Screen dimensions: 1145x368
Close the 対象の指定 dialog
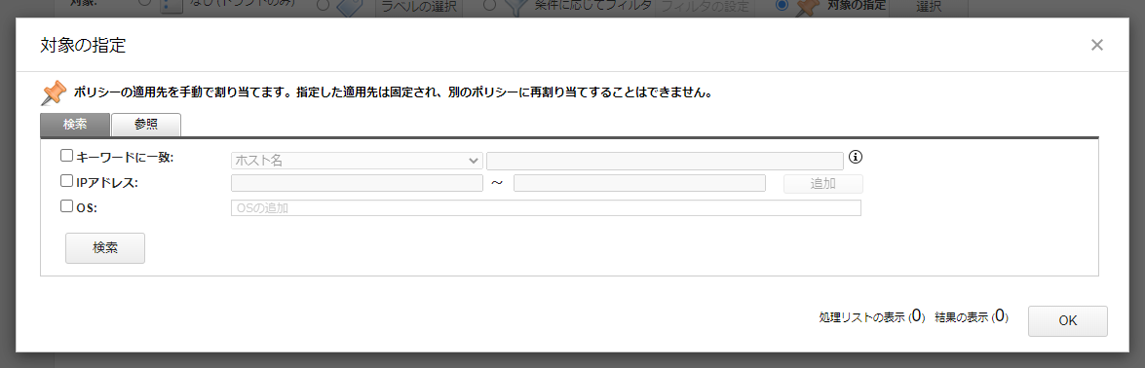click(1097, 45)
